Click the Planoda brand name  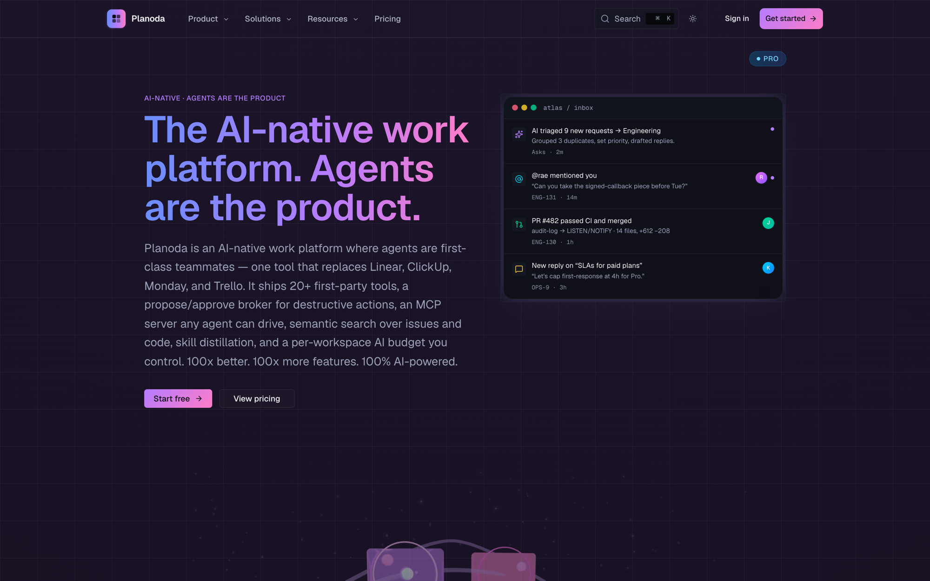[x=148, y=19]
